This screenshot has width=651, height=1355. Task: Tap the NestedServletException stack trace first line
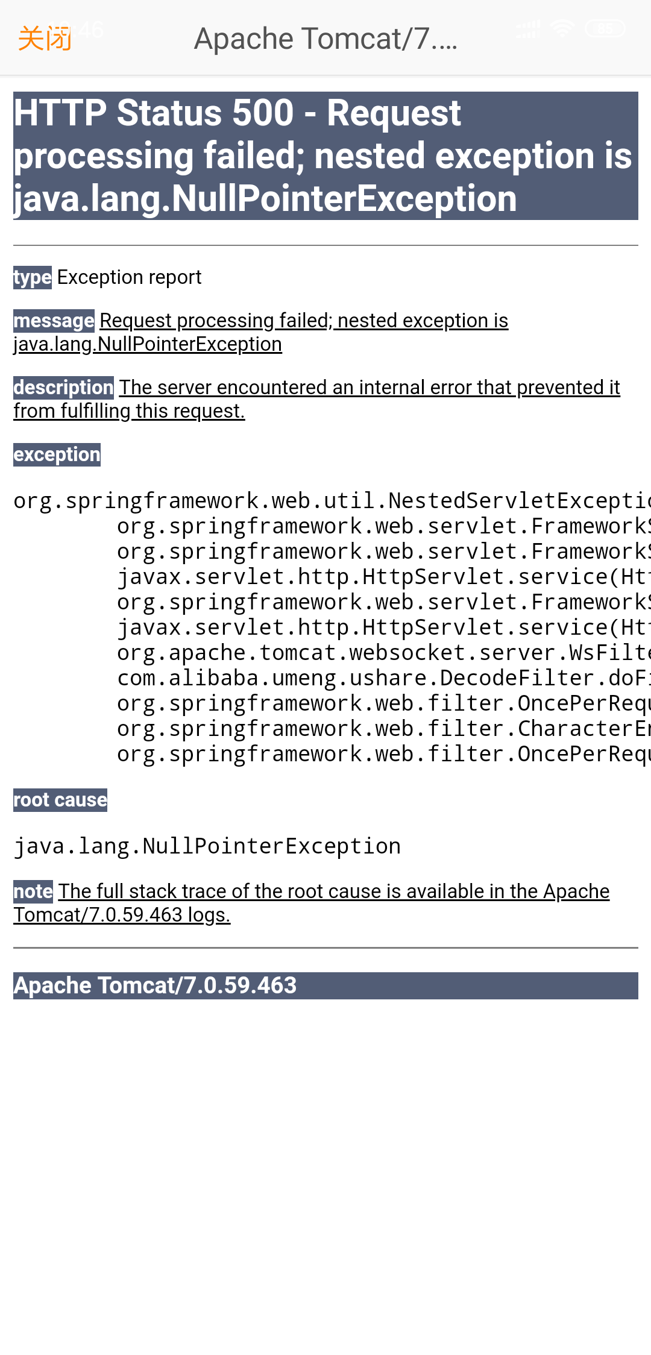click(x=325, y=500)
